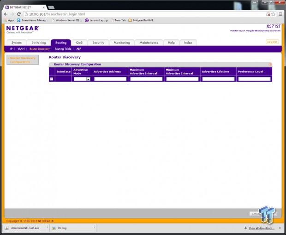
Task: Click the Interface column header
Action: click(x=64, y=71)
